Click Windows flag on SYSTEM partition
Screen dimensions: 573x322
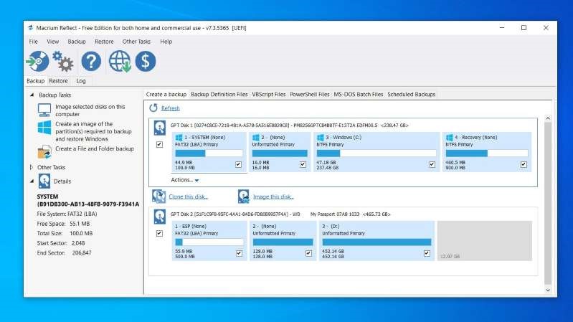pyautogui.click(x=179, y=138)
